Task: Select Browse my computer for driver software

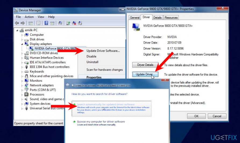Action: coord(101,123)
